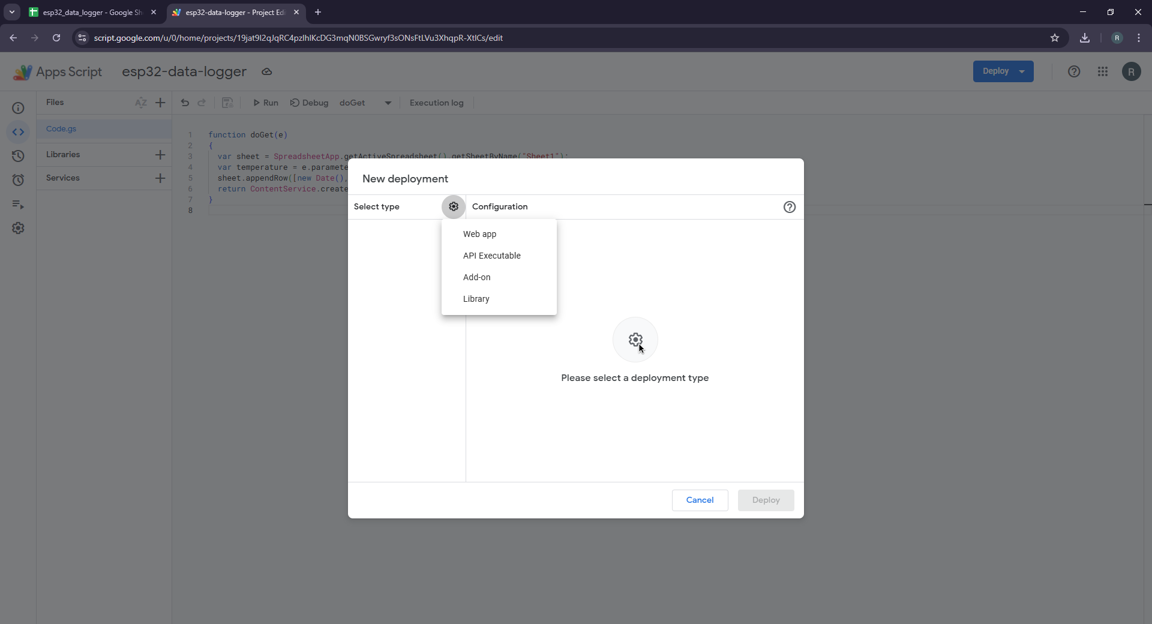Open the Configuration help icon
The width and height of the screenshot is (1152, 624).
coord(790,207)
